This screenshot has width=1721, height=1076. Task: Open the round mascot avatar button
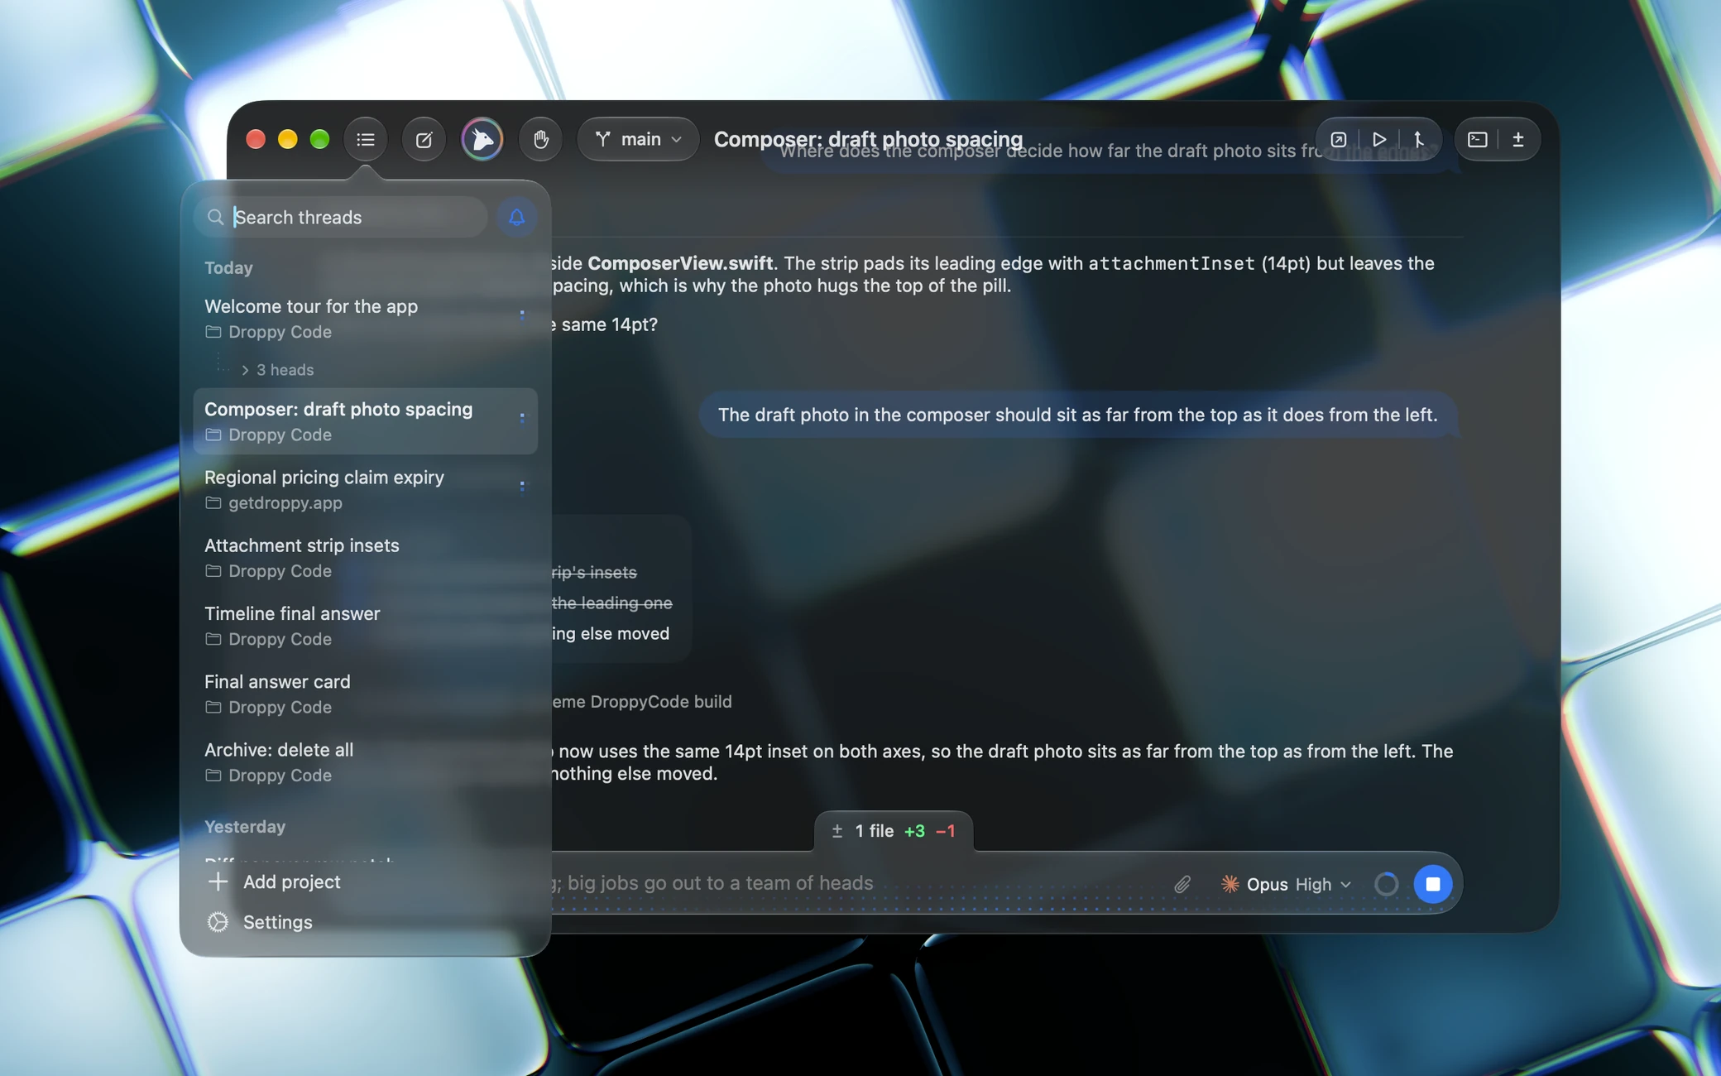pyautogui.click(x=482, y=139)
